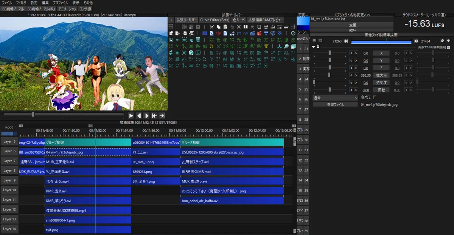Click the teal refresh arrows icon
Screen dimensions: 454x235
171,53
